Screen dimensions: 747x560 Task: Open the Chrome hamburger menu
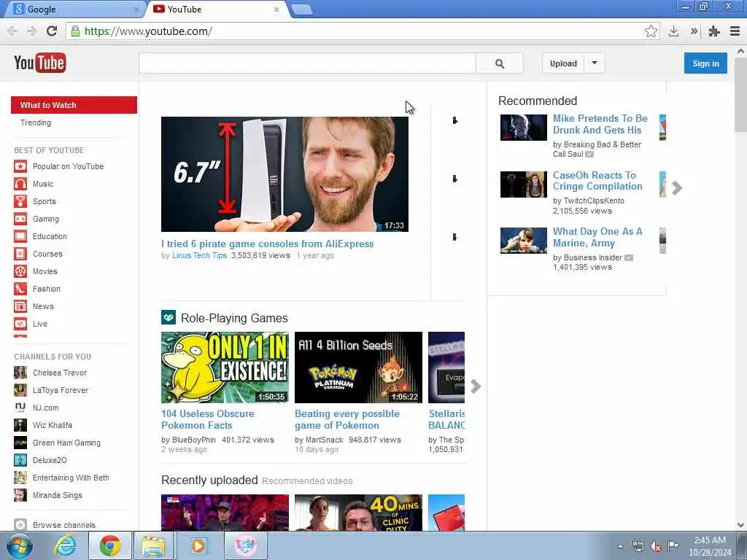(735, 31)
